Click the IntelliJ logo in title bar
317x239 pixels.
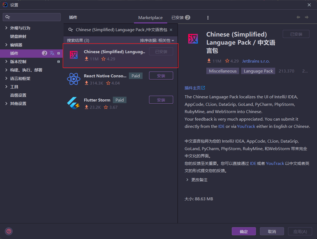click(x=5, y=5)
